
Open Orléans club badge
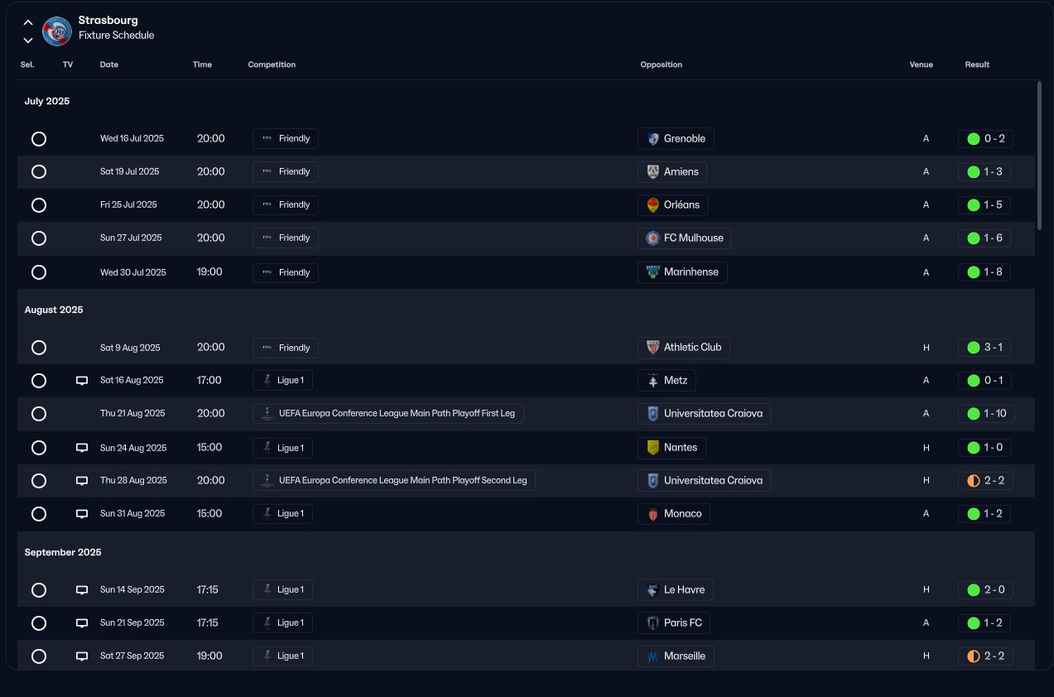click(653, 205)
